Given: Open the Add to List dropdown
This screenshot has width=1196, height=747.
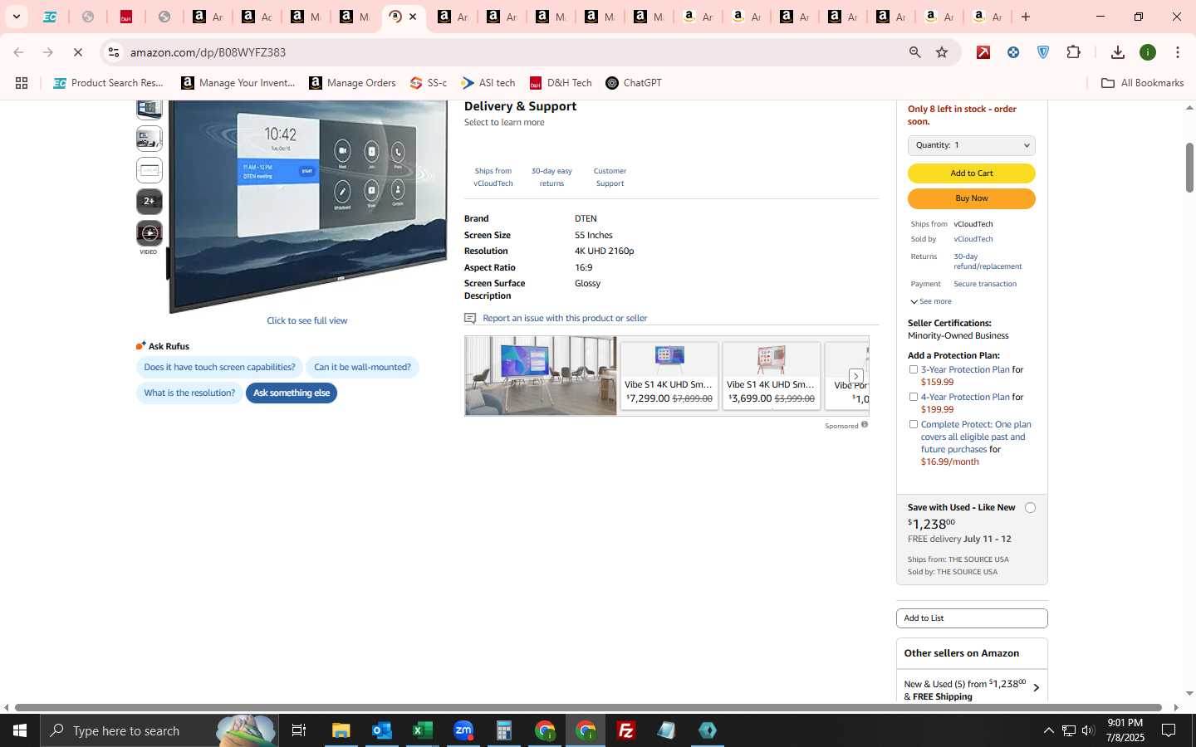Looking at the screenshot, I should pos(972,618).
